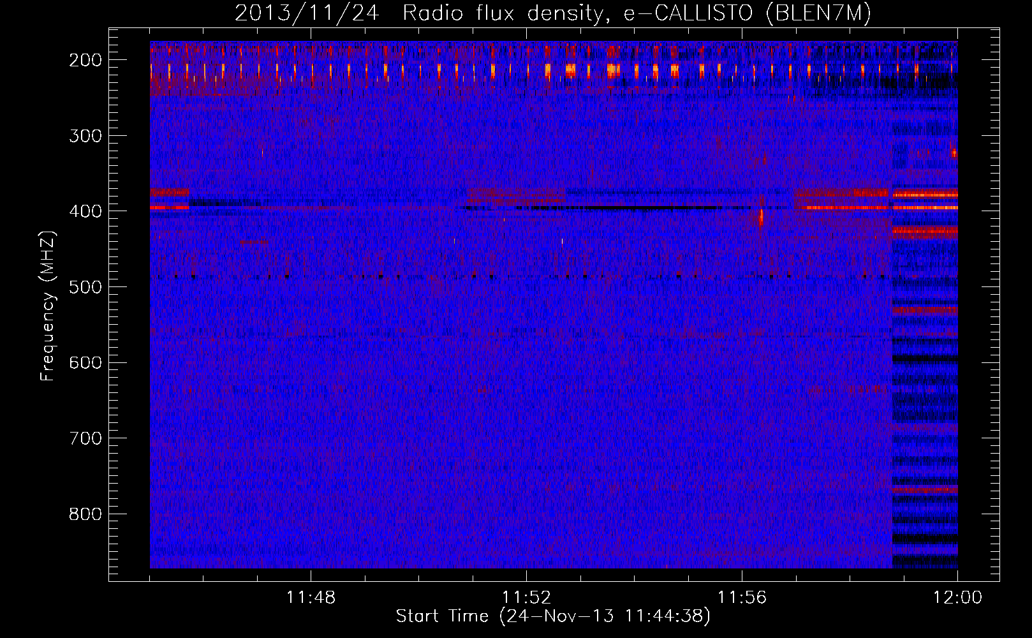Click the plot title '2013/11/24 Radio flux density, e-CALLISTO (BLEN7M)'
Image resolution: width=1032 pixels, height=638 pixels.
tap(553, 13)
